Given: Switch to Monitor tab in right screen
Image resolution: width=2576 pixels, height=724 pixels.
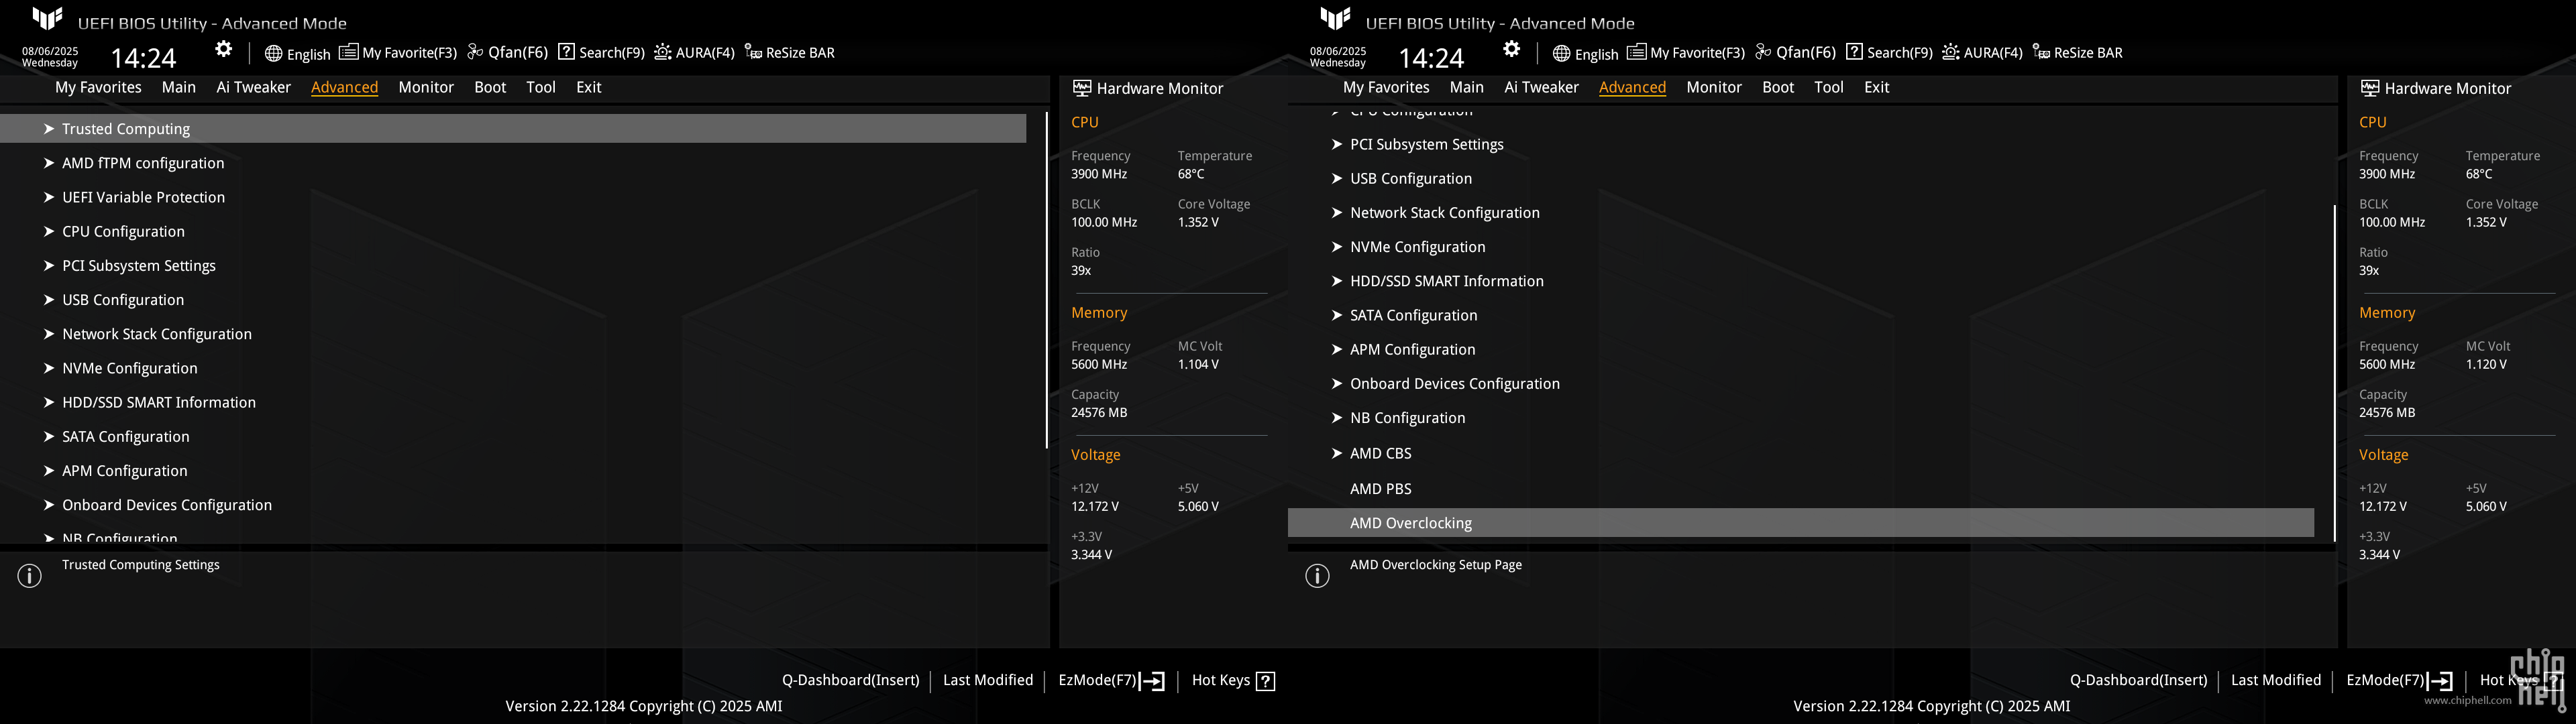Looking at the screenshot, I should tap(1714, 87).
